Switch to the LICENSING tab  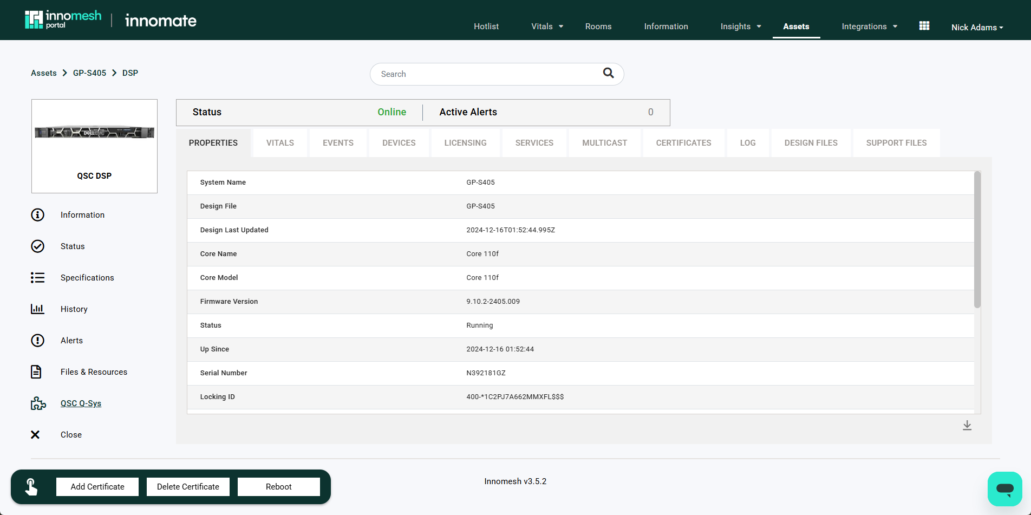(466, 143)
